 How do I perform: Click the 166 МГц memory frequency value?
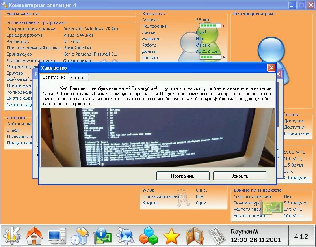(x=293, y=215)
